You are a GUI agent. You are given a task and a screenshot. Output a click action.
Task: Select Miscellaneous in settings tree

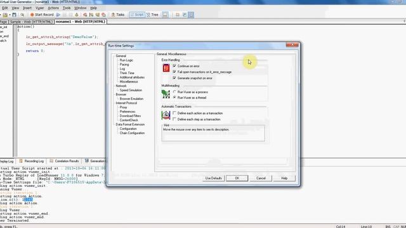[x=129, y=82]
